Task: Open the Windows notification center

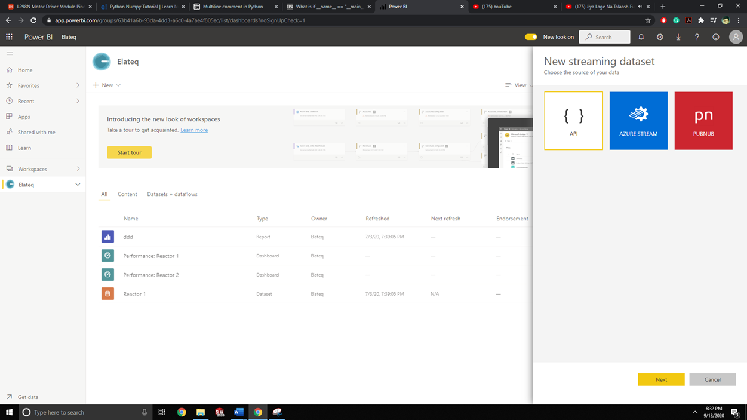Action: pos(735,412)
